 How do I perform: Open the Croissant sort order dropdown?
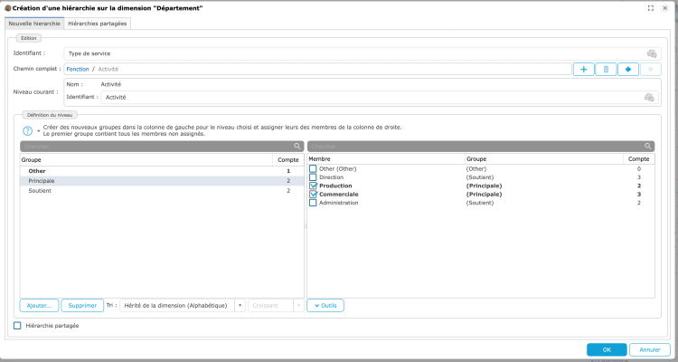[x=298, y=306]
